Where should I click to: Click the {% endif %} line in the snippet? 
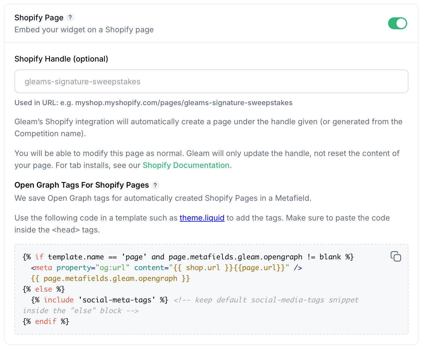[46, 321]
